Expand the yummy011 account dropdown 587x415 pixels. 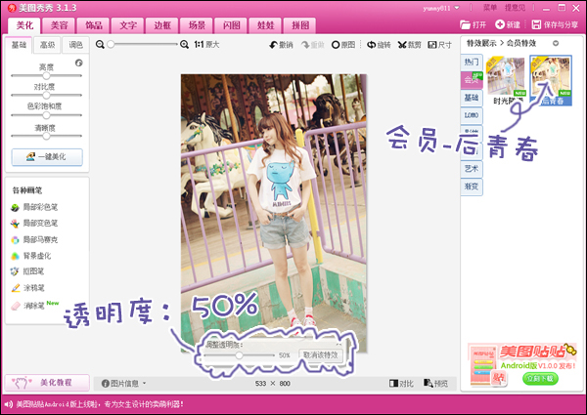tap(457, 8)
